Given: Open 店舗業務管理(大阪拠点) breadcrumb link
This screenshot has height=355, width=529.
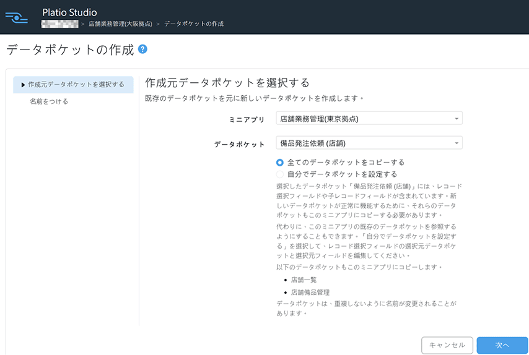Looking at the screenshot, I should tap(120, 24).
